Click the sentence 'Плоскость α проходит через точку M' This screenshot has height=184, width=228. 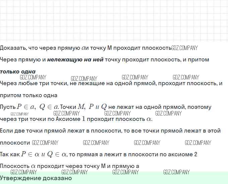pyautogui.click(x=69, y=166)
